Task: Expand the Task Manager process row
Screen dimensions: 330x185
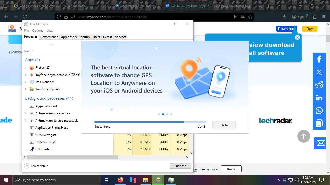Action: [26, 82]
